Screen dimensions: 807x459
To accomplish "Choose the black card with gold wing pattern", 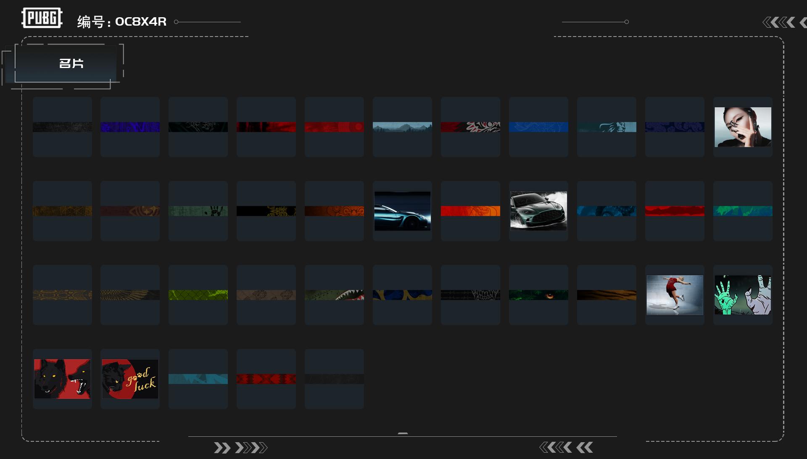I will tap(130, 295).
